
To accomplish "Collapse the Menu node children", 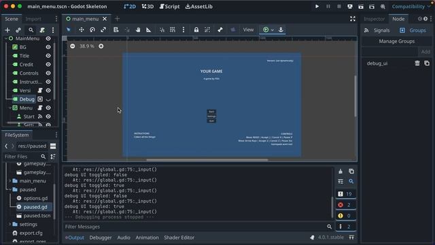I will tap(10, 108).
